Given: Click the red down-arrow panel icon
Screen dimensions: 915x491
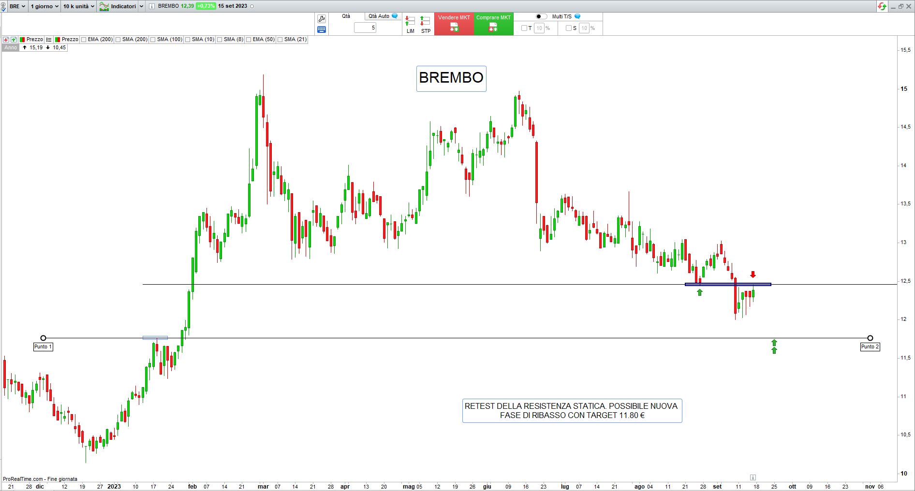Looking at the screenshot, I should [6, 40].
